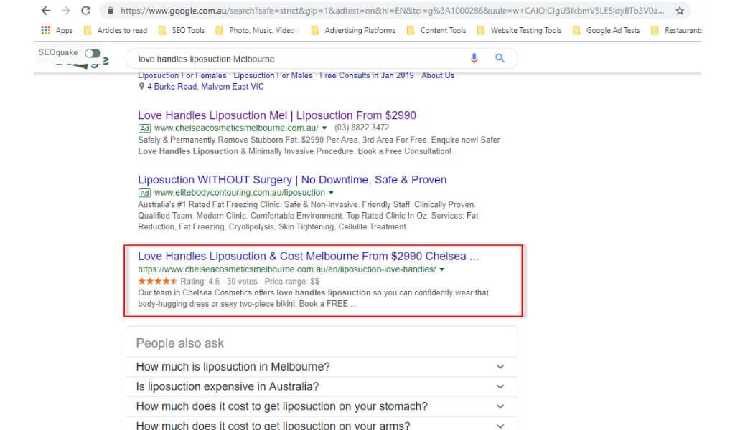Image resolution: width=735 pixels, height=430 pixels.
Task: Open the 'Restaurants' bookmark folder
Action: 676,30
